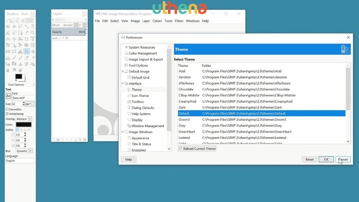359x202 pixels.
Task: Increase the text Size spinner
Action: 23,103
